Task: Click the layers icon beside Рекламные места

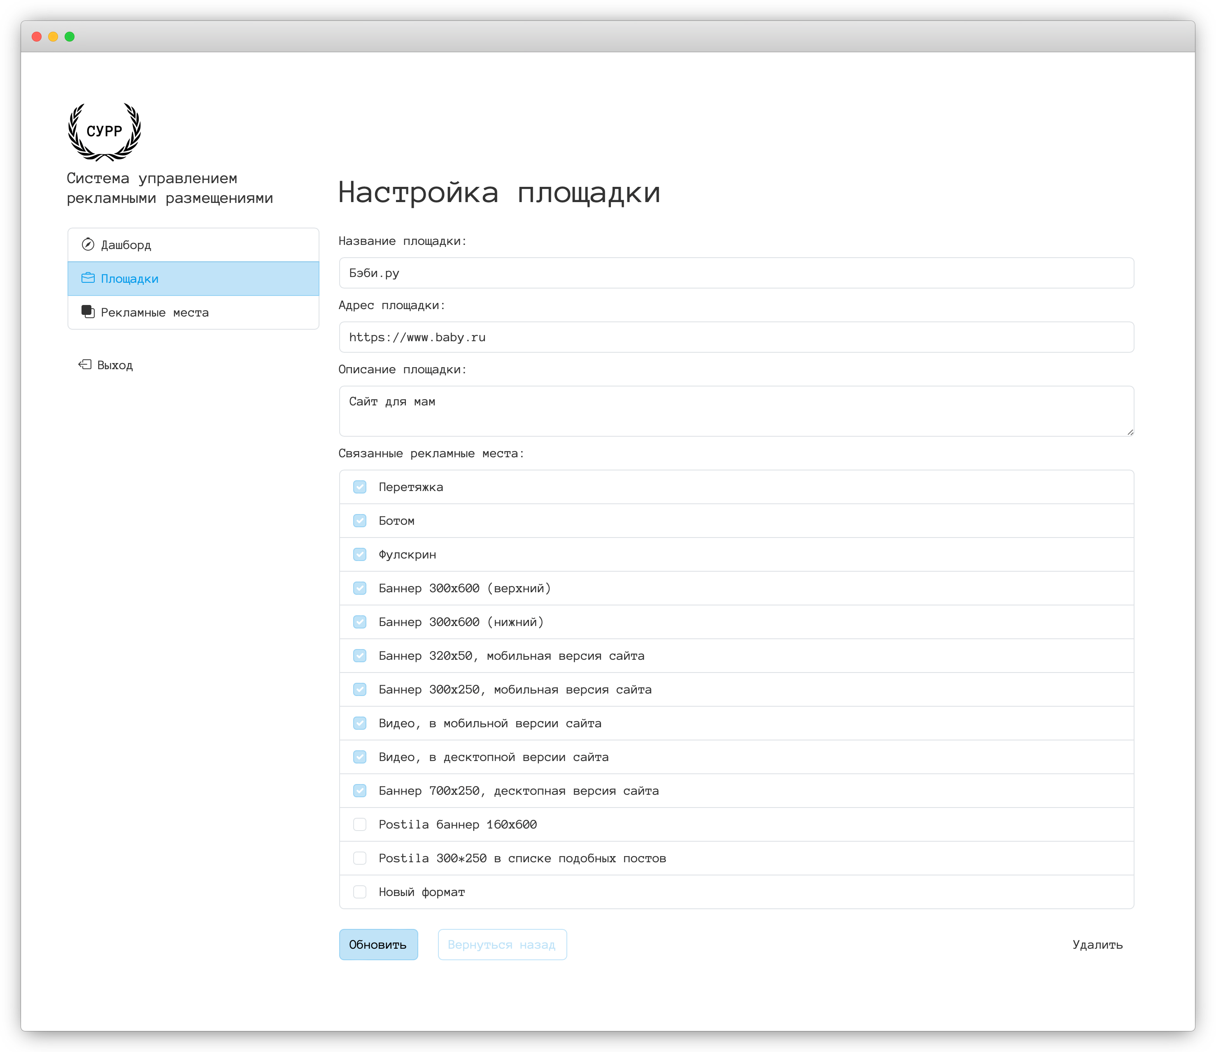Action: [88, 312]
